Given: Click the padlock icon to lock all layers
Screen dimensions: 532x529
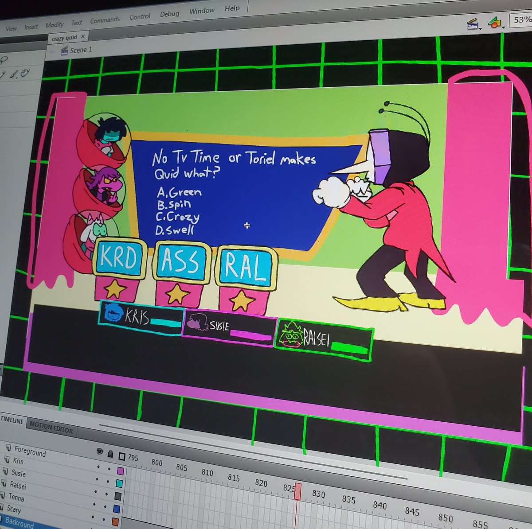Looking at the screenshot, I should [x=110, y=454].
